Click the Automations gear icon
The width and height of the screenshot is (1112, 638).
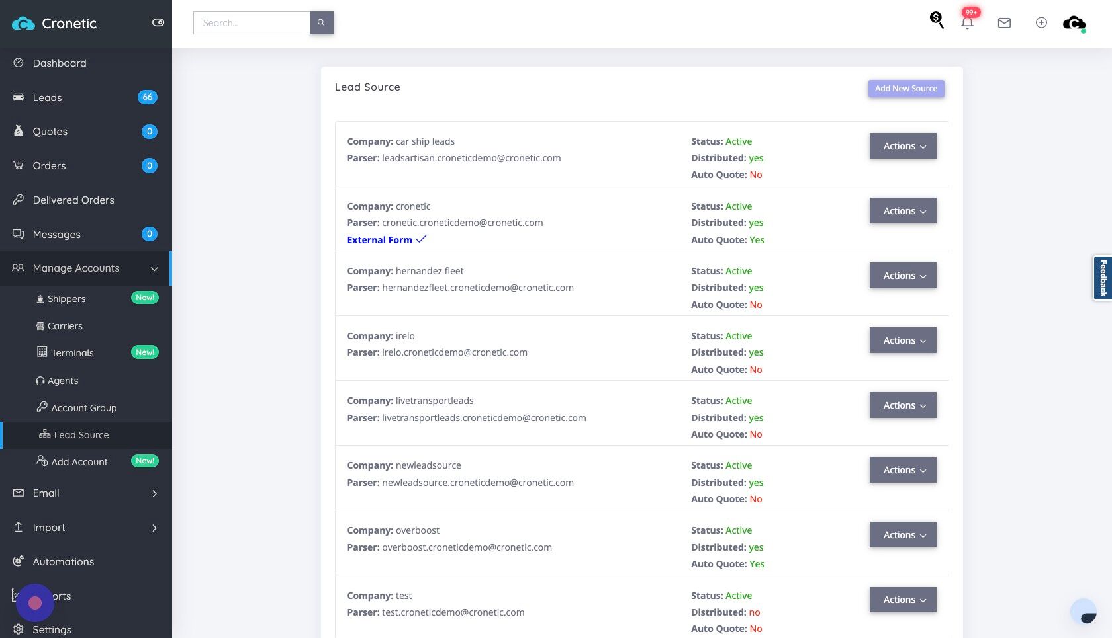[19, 561]
